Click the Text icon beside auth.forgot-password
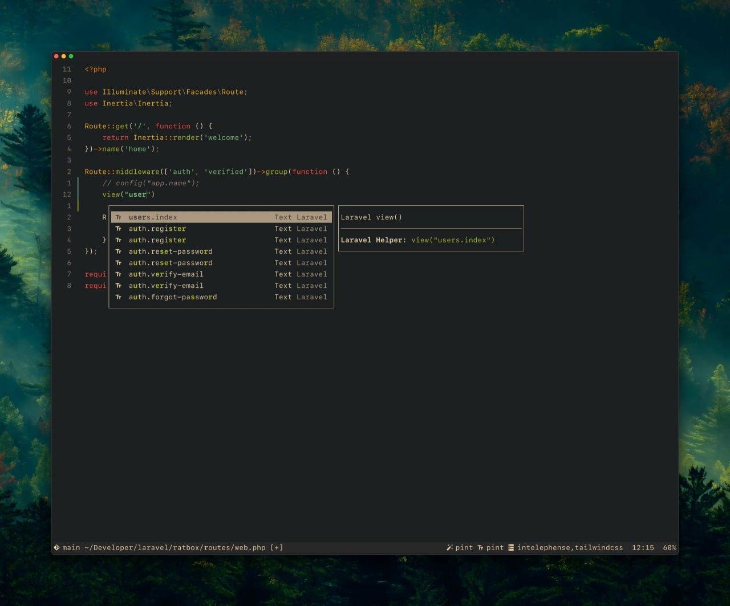 click(x=118, y=297)
